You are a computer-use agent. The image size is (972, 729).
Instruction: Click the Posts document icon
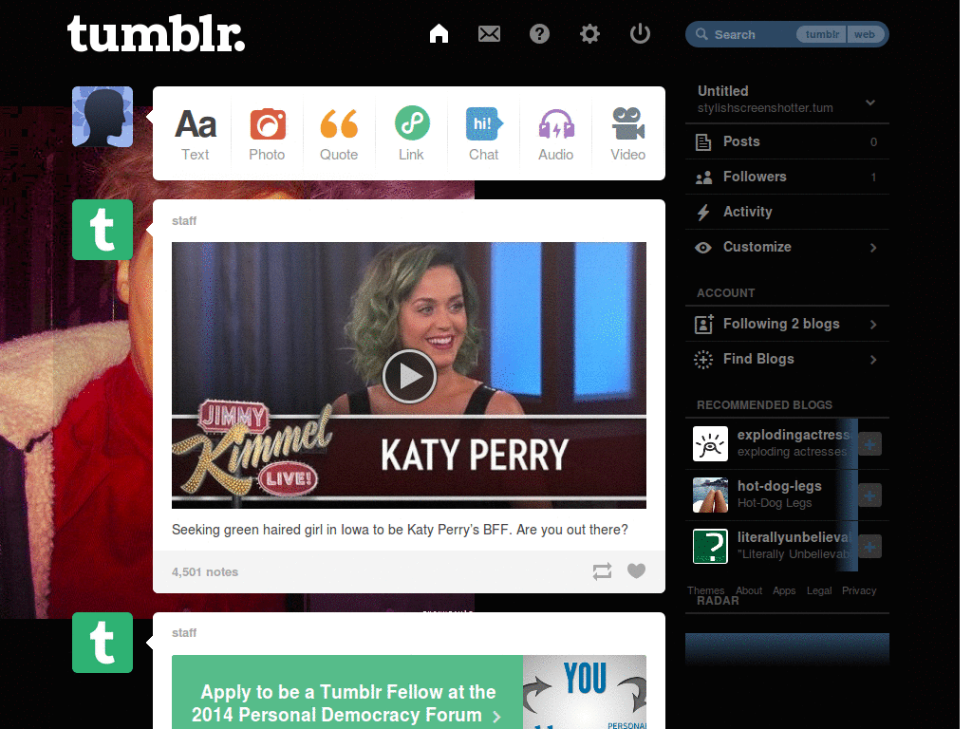point(703,142)
